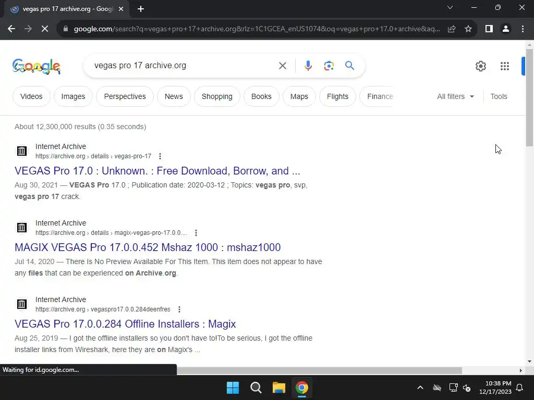Open search Tools

[x=499, y=96]
